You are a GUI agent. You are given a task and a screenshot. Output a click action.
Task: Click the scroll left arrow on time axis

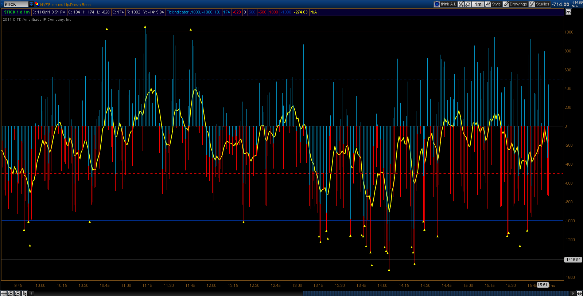click(x=31, y=293)
